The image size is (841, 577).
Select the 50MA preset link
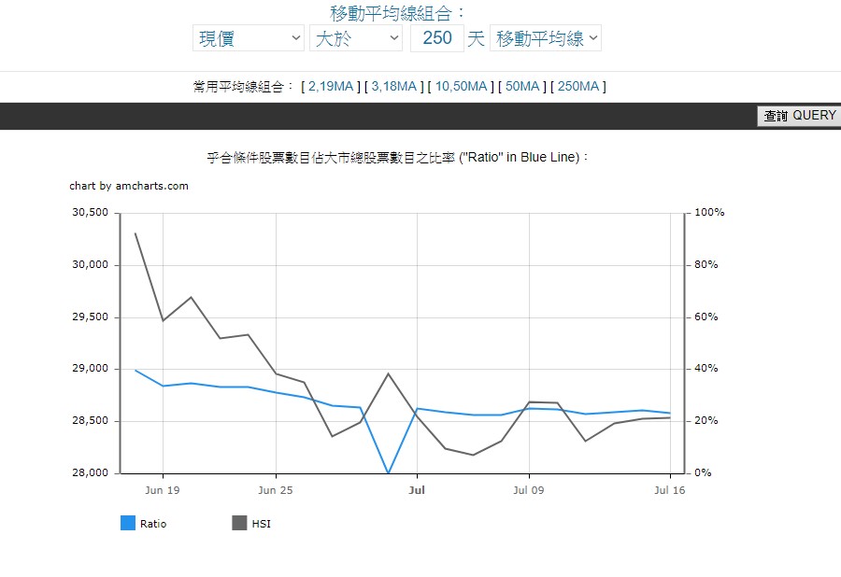[x=523, y=87]
